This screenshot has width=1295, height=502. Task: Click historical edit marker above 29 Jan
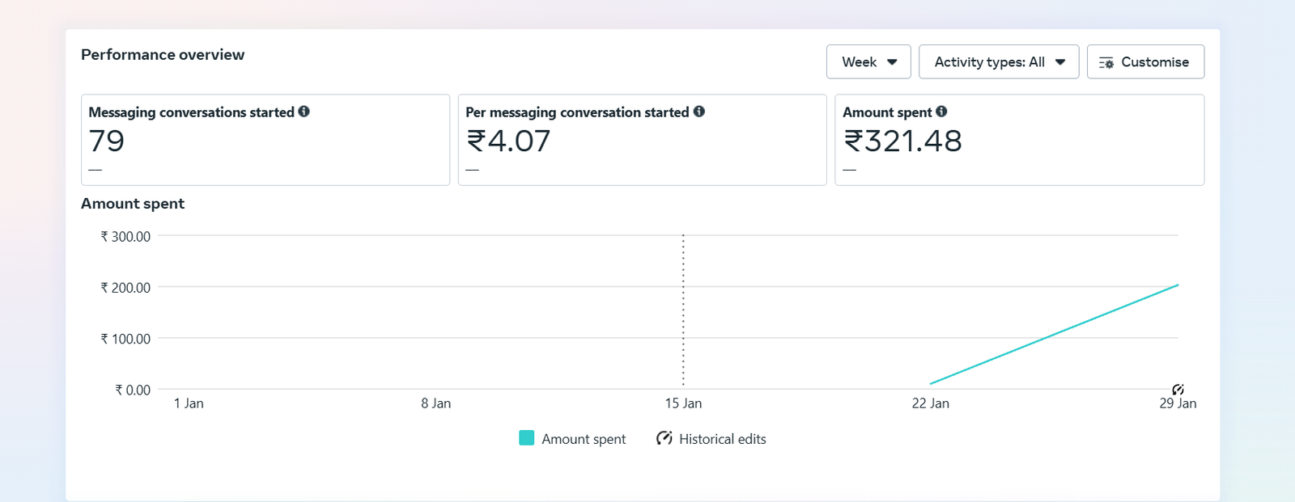point(1178,390)
